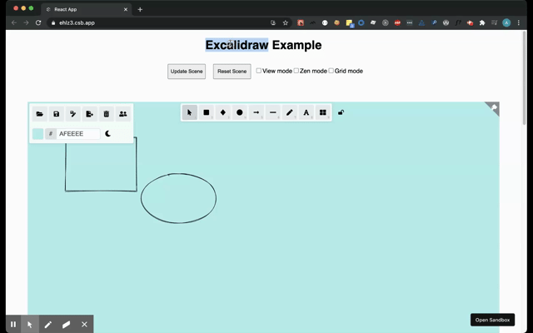Enable the Zen mode checkbox

[296, 71]
